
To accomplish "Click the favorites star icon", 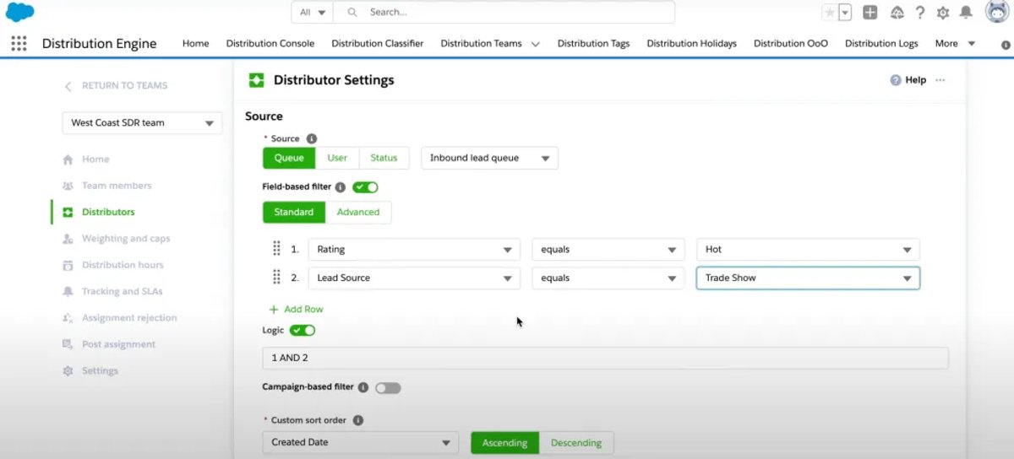I will click(x=829, y=13).
